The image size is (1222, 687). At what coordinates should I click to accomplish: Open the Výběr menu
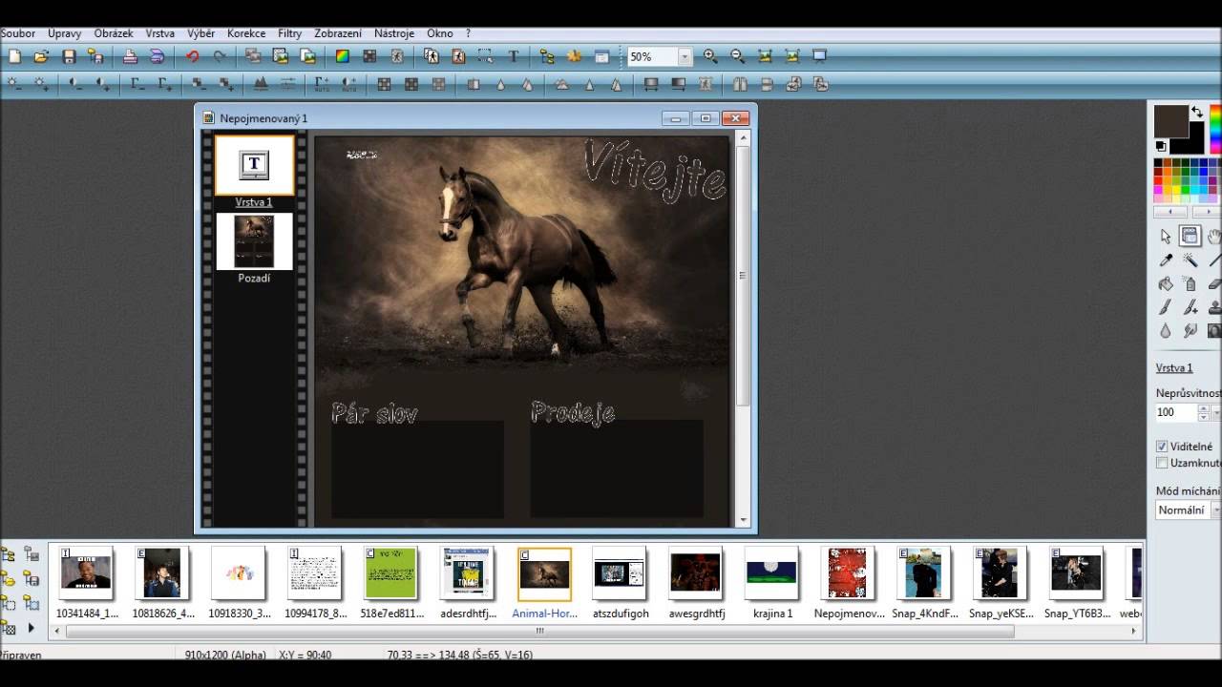pyautogui.click(x=201, y=33)
